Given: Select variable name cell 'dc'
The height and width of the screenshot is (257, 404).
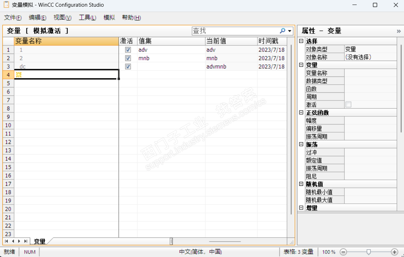Looking at the screenshot, I should tap(66, 66).
